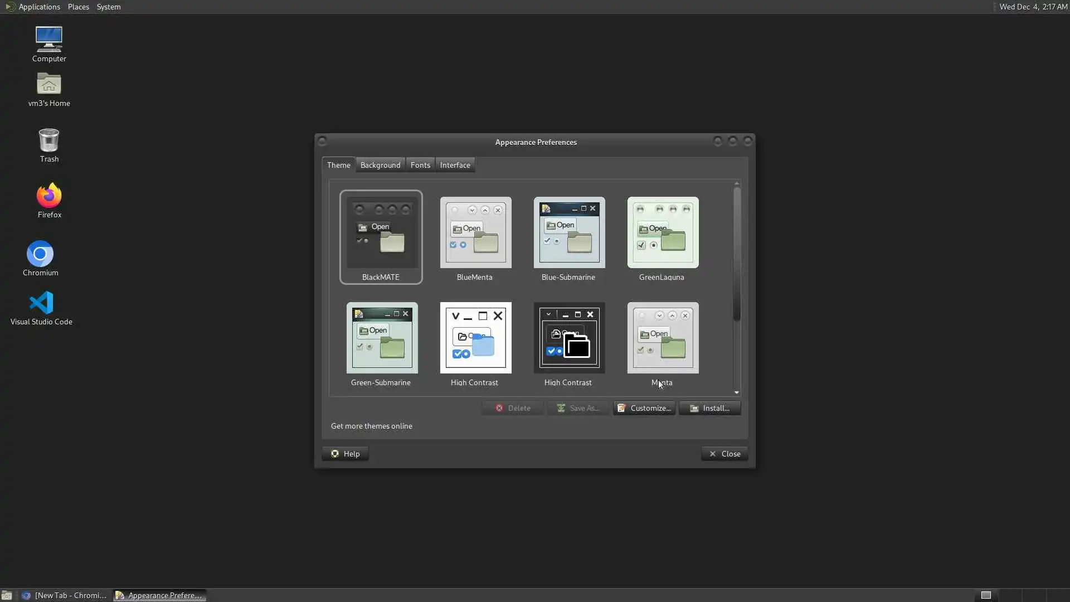1070x602 pixels.
Task: Click the show desktop icon in bottom panel
Action: (x=7, y=595)
